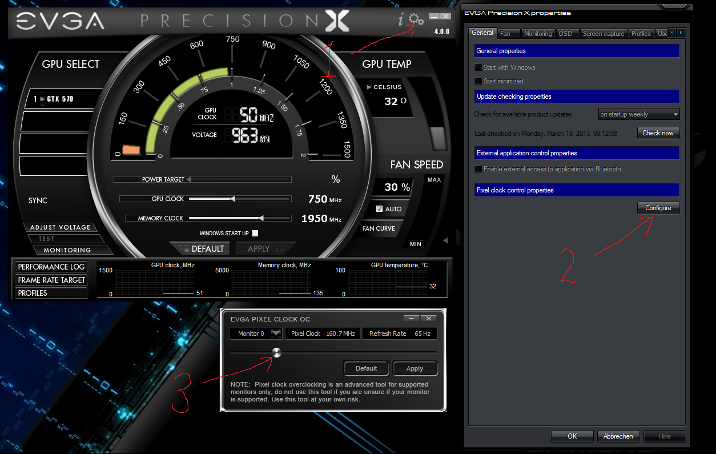This screenshot has height=454, width=716.
Task: Set fan to MIN
Action: point(416,244)
